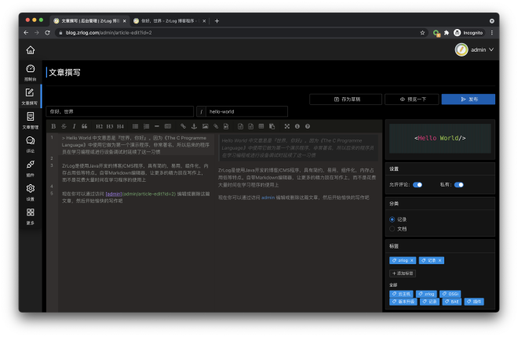Click the hello-world alias field
Screen dimensions: 518x337
tap(246, 111)
